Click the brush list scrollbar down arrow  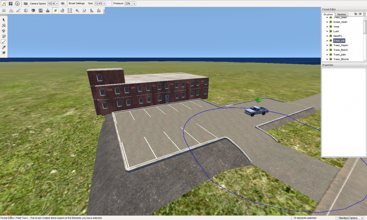(x=364, y=60)
